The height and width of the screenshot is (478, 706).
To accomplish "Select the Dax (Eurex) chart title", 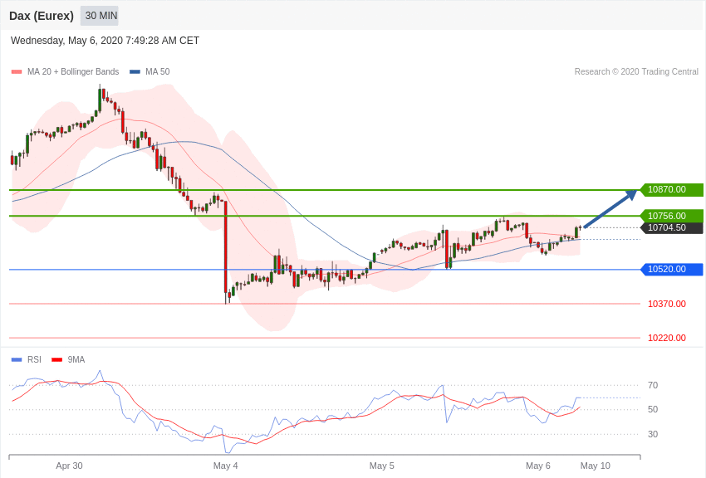I will [x=42, y=16].
